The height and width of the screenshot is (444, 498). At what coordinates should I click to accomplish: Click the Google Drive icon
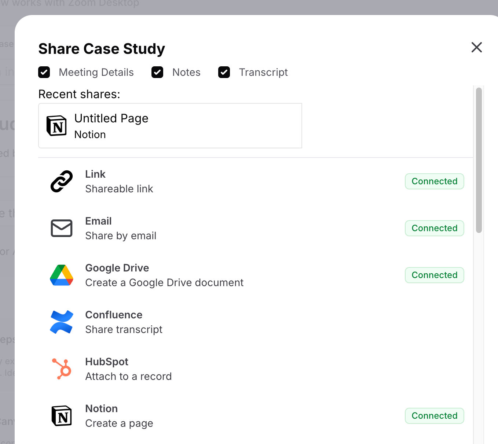click(x=61, y=275)
